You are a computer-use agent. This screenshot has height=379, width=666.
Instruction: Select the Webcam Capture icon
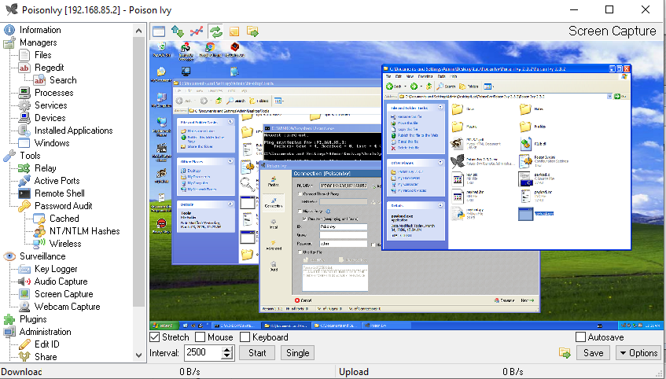pos(24,307)
